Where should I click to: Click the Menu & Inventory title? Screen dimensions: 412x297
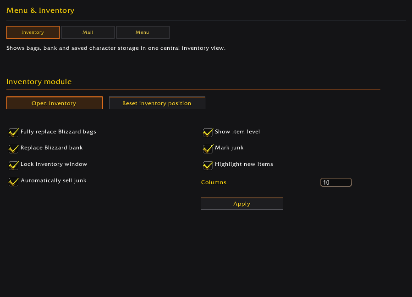click(40, 11)
